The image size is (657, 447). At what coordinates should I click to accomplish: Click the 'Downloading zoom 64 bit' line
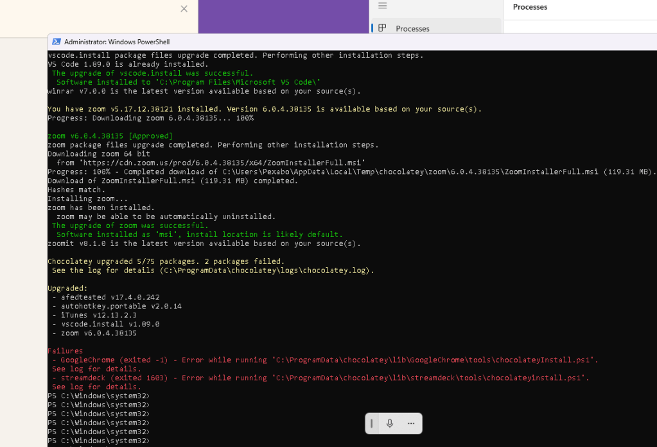[x=99, y=153]
